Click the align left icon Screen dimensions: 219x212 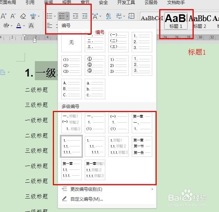(50, 26)
